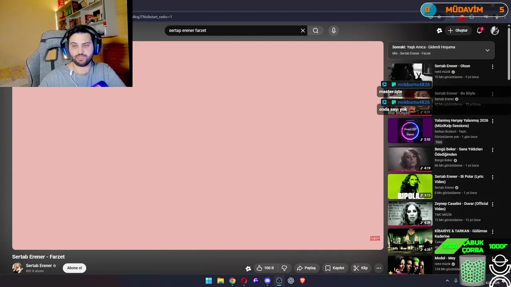Open Bengü Beker video thumbnail
This screenshot has width=511, height=287.
pos(410,159)
